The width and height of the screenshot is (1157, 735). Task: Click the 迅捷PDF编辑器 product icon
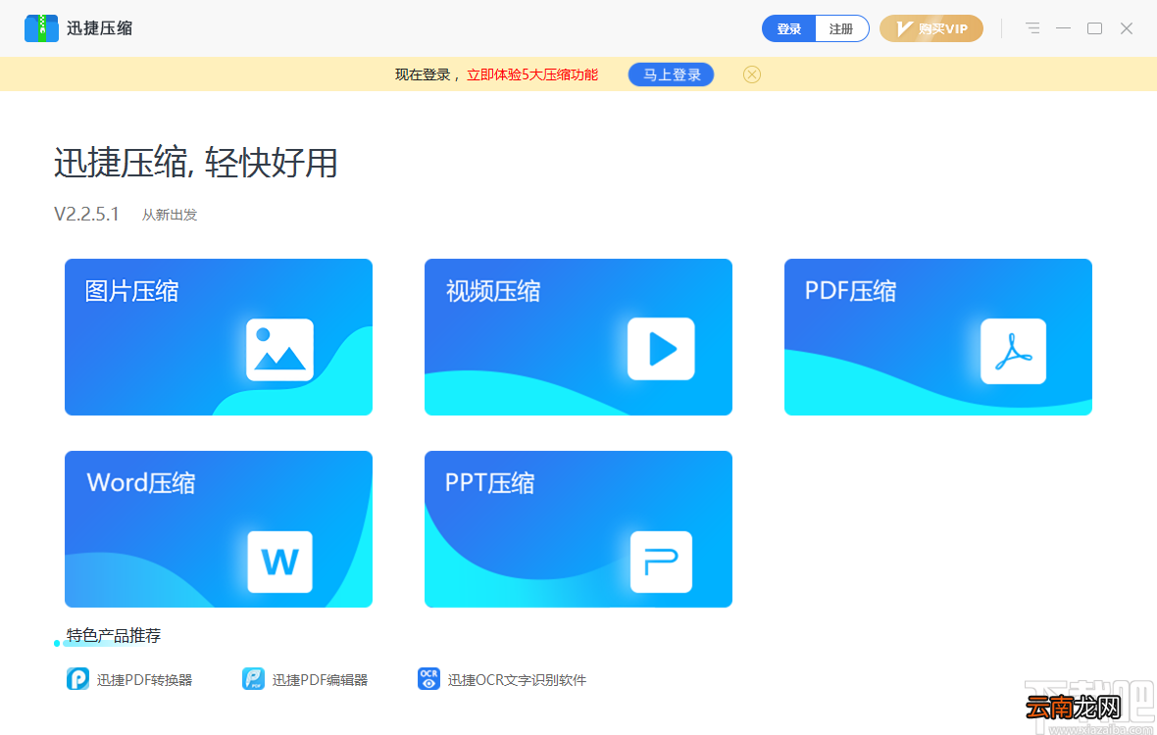click(253, 679)
